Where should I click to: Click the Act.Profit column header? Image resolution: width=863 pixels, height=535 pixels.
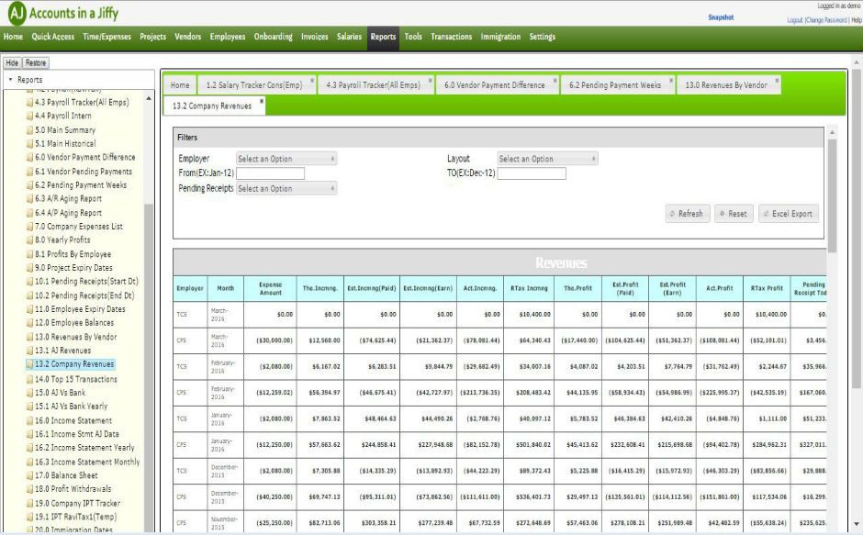point(720,288)
